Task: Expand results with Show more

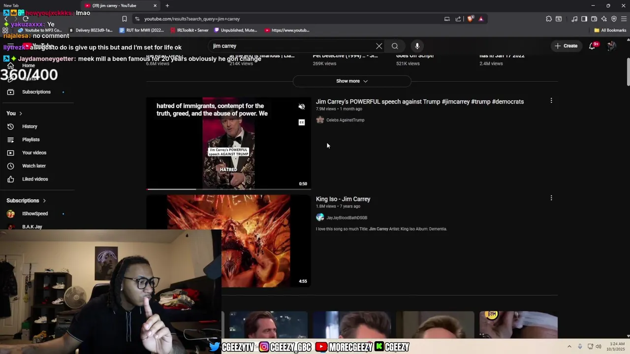Action: (352, 81)
